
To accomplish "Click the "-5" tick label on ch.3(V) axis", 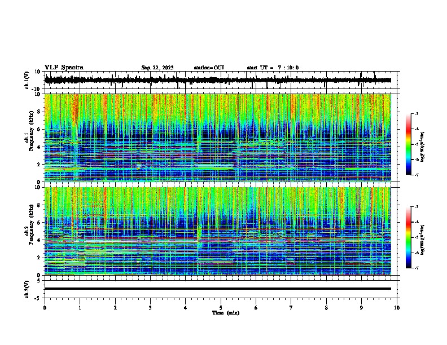I will [38, 298].
